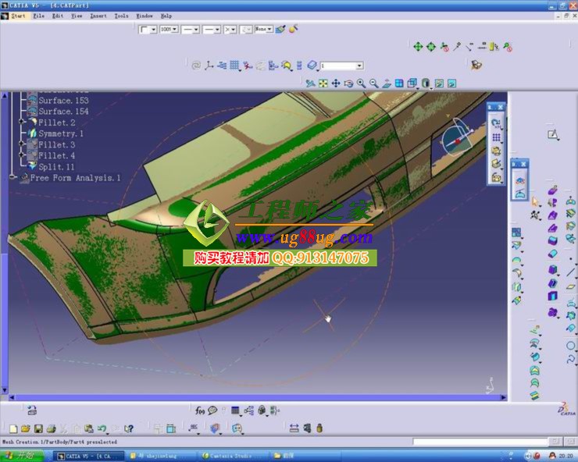Image resolution: width=578 pixels, height=462 pixels.
Task: Open the Help menu
Action: (x=166, y=16)
